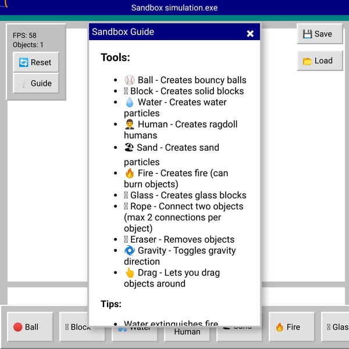
Task: Click 'Rope - Connect two objects' text
Action: (x=187, y=206)
